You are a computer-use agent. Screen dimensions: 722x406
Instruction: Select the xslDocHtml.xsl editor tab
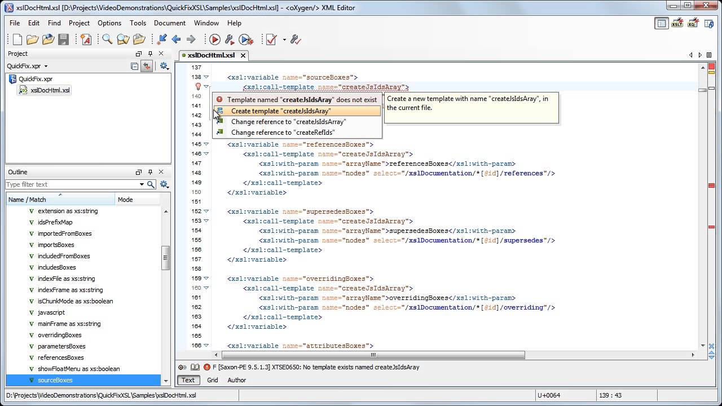pyautogui.click(x=211, y=55)
